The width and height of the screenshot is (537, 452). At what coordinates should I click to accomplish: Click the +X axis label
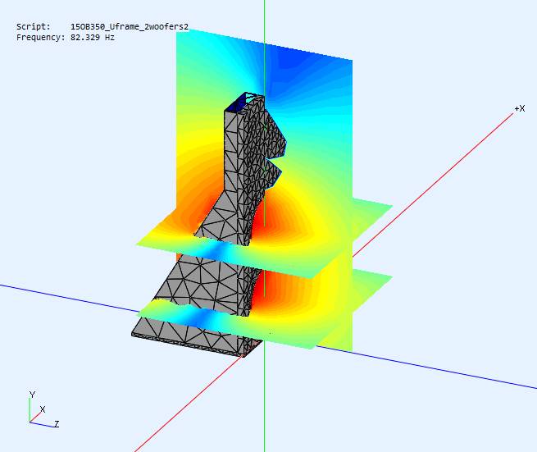pyautogui.click(x=520, y=108)
